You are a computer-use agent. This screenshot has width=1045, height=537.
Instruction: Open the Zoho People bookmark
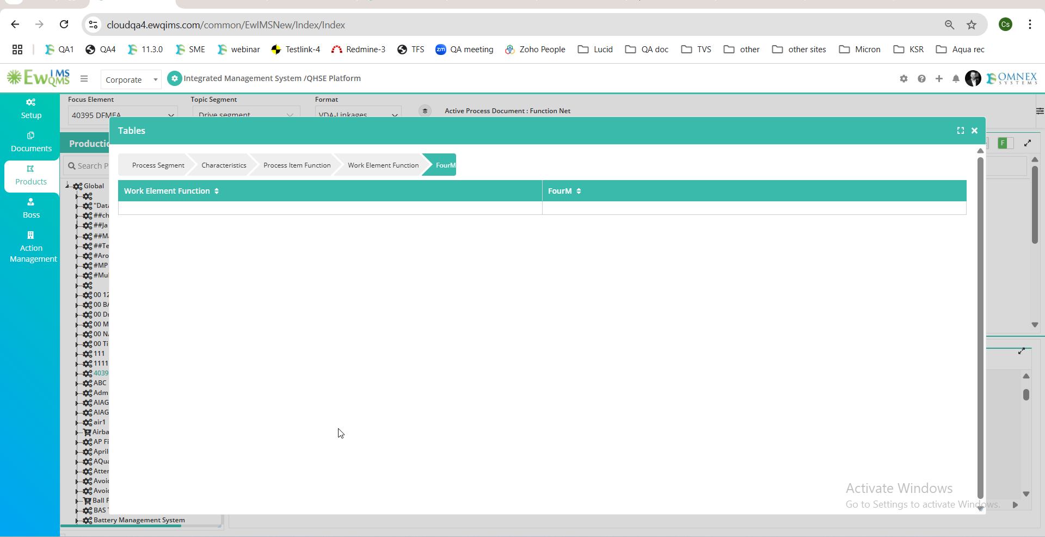535,50
